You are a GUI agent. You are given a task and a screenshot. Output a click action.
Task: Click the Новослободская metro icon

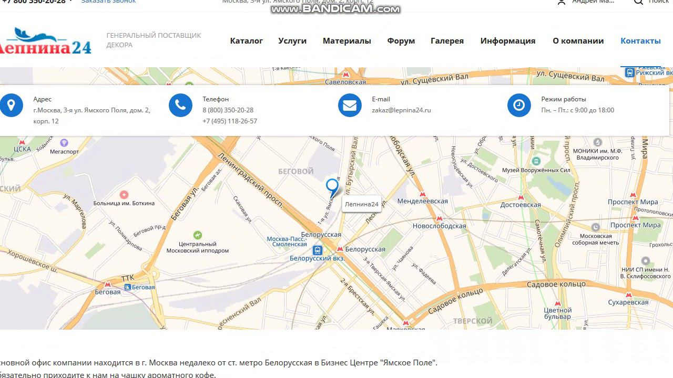[440, 218]
